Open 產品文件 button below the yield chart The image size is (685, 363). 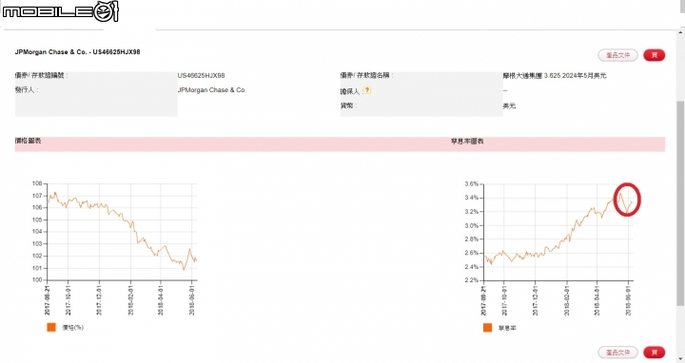[617, 353]
